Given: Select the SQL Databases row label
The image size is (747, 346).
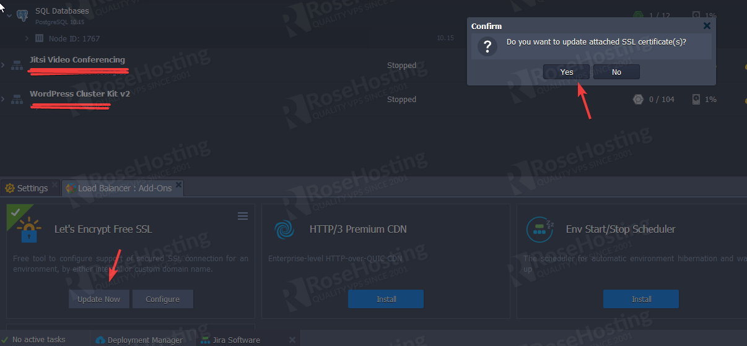Looking at the screenshot, I should (x=62, y=11).
